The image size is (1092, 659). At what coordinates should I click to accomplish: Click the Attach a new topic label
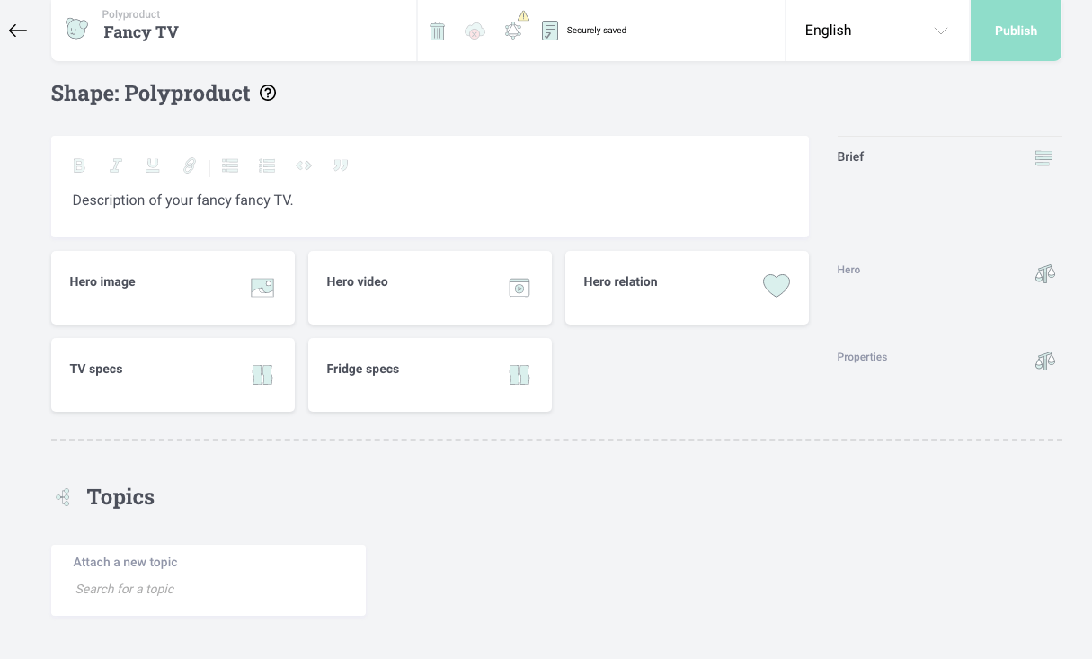(x=126, y=562)
